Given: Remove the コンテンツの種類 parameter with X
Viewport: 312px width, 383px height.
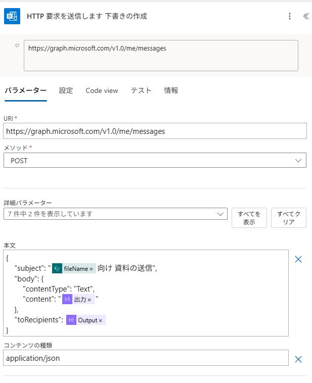Looking at the screenshot, I should pos(298,359).
